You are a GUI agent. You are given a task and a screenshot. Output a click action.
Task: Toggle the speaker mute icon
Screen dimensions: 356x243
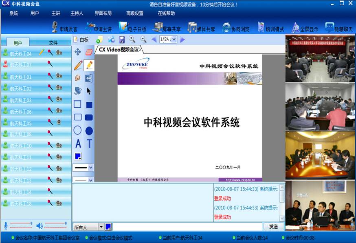click(40, 226)
